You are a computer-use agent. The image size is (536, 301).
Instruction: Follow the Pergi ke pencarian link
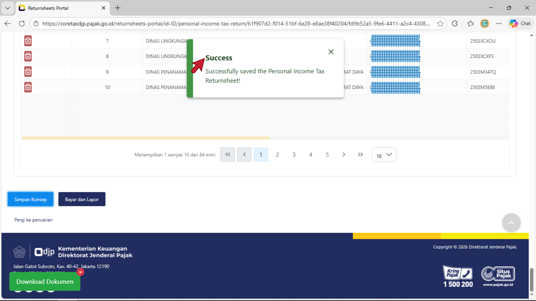[33, 220]
